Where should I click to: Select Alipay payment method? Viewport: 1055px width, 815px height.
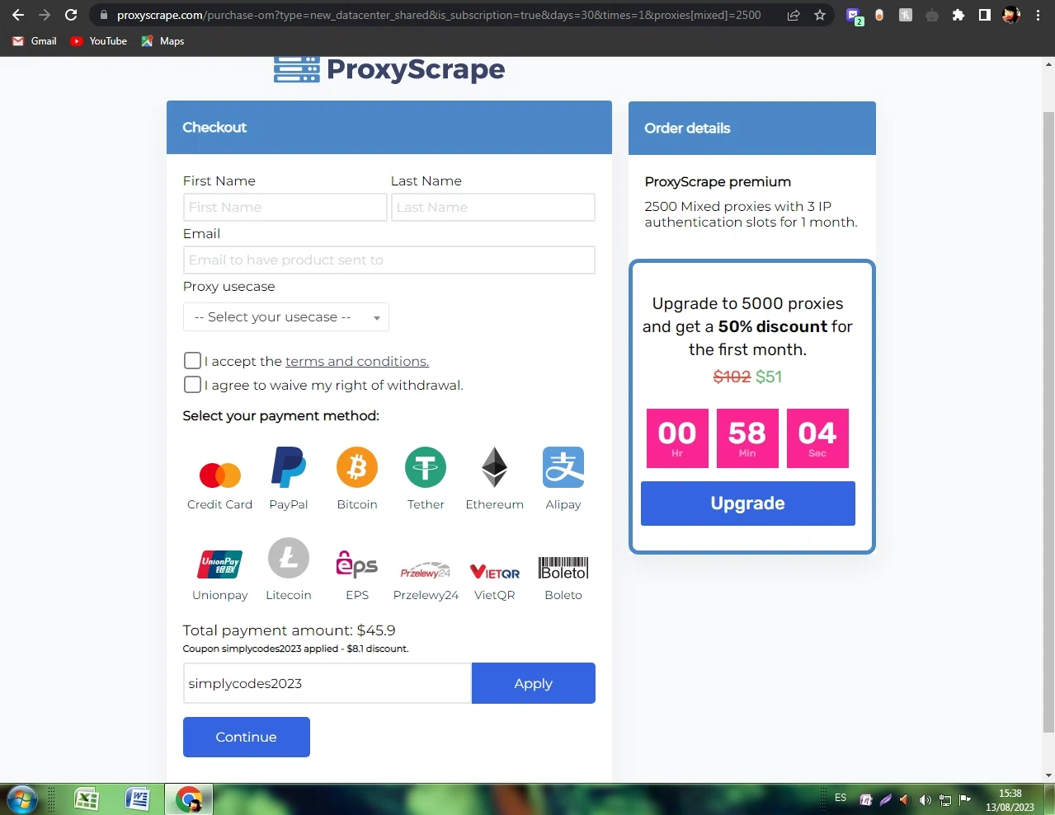coord(563,467)
